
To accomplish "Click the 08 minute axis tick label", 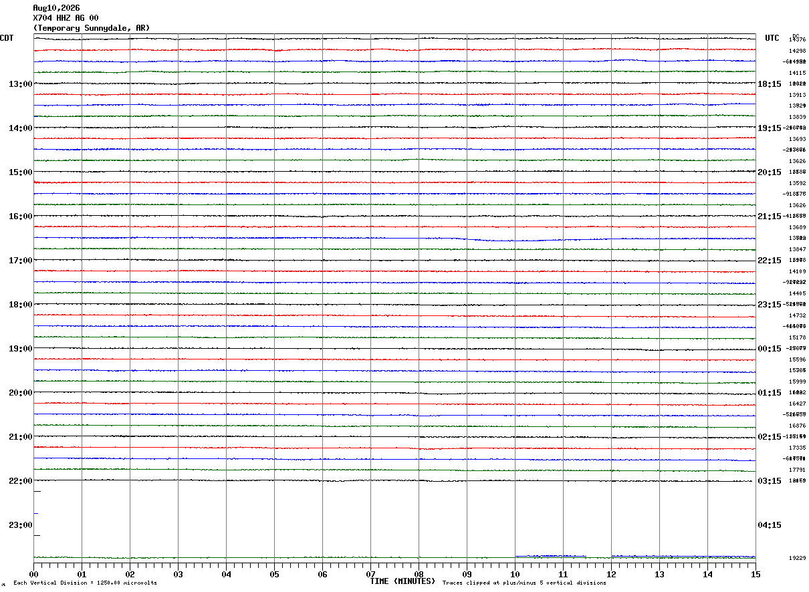I will pyautogui.click(x=419, y=575).
